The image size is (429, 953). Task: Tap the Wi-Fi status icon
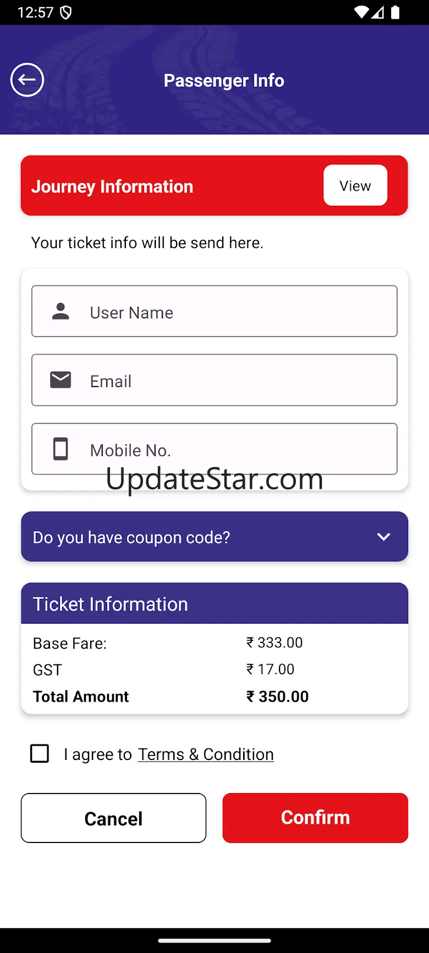(361, 12)
